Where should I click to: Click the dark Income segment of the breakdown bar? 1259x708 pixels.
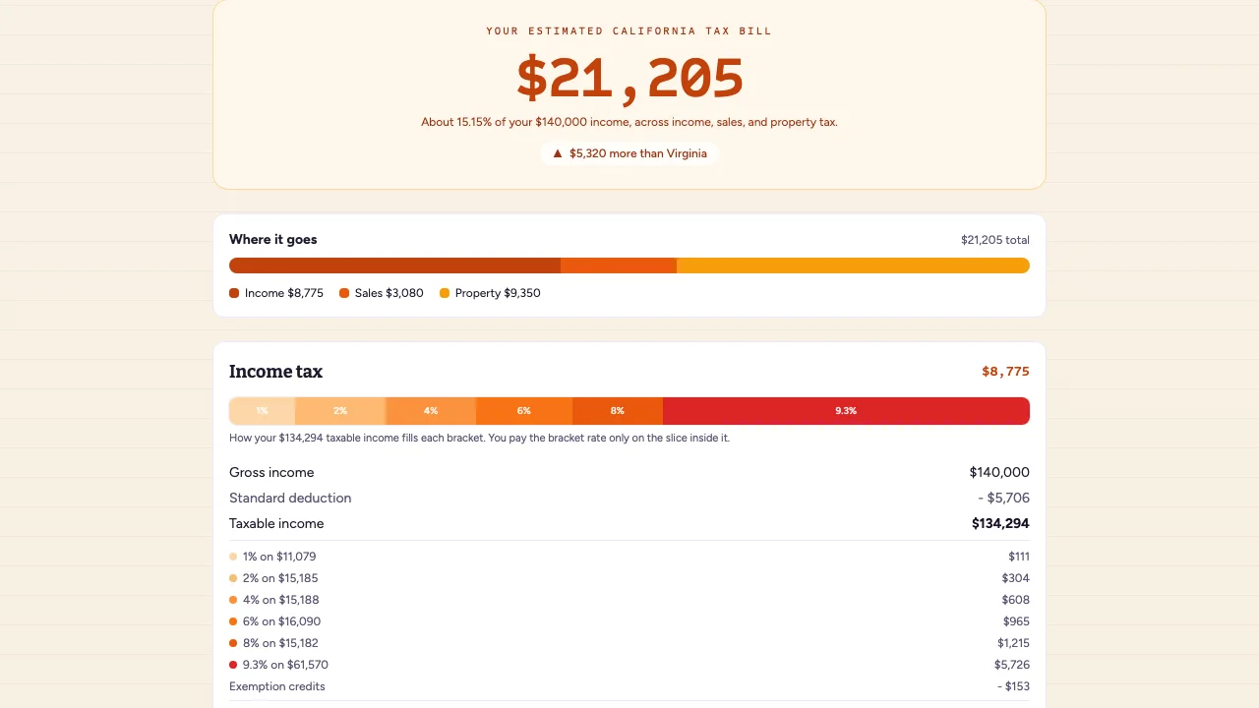click(394, 265)
